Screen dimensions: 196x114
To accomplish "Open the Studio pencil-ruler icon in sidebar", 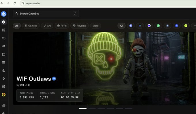I will pyautogui.click(x=4, y=87).
